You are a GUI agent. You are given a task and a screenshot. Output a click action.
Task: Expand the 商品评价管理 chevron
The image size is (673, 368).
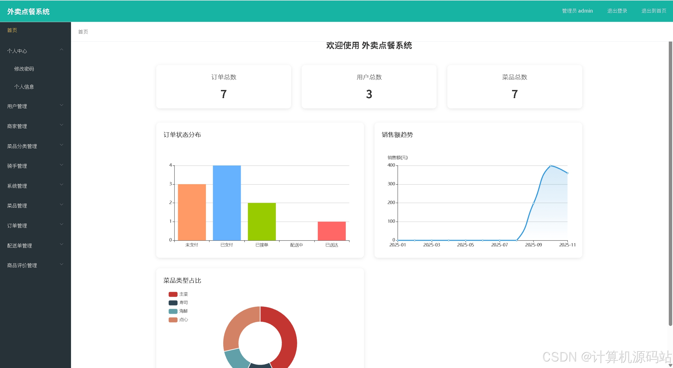[x=62, y=264]
